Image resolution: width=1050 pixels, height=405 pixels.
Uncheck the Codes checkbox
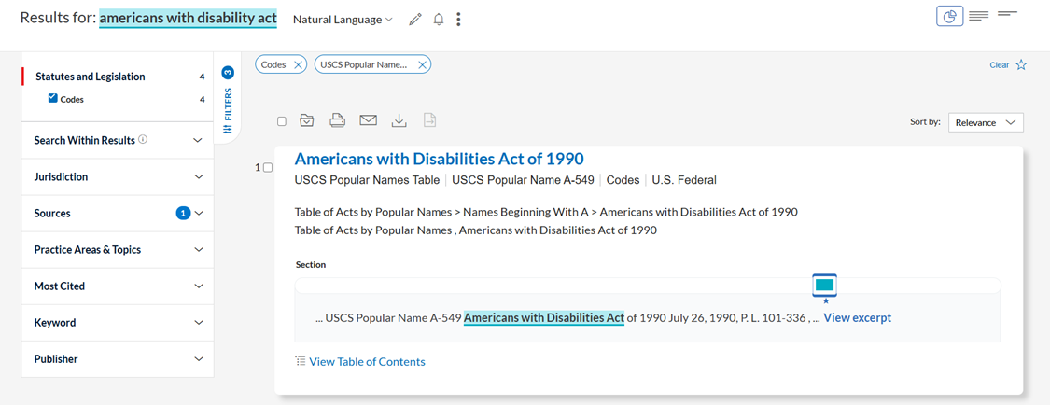pos(53,98)
